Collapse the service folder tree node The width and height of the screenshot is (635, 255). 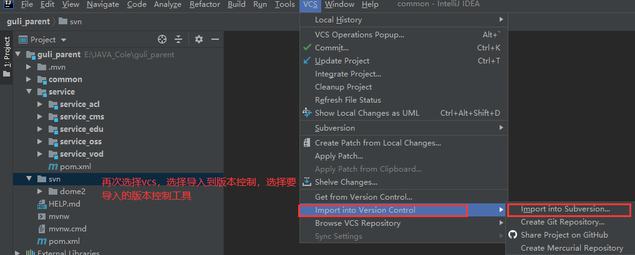pyautogui.click(x=29, y=91)
